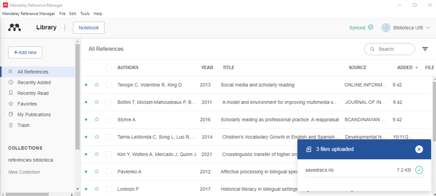The height and width of the screenshot is (196, 436).
Task: Toggle the ADDED column sort arrow
Action: coord(417,68)
